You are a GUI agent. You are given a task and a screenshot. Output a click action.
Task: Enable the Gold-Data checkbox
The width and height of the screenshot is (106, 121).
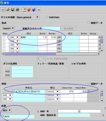(x=47, y=17)
